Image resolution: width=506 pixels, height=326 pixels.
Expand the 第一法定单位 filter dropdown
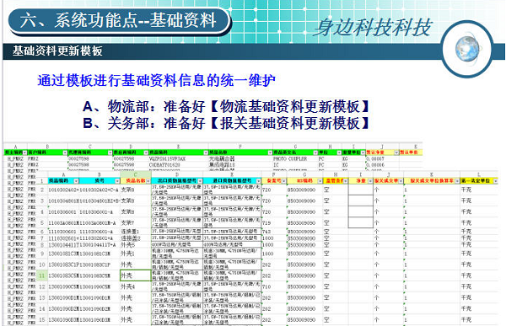point(495,181)
